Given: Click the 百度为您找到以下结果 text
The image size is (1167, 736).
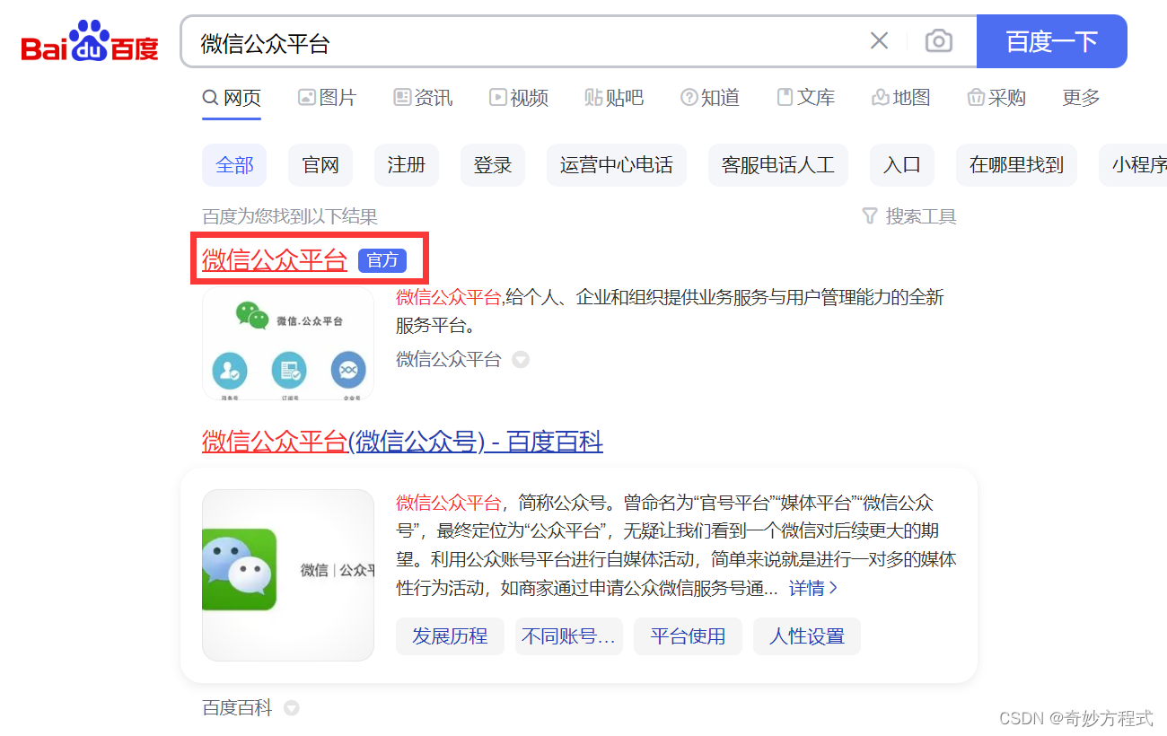Looking at the screenshot, I should pos(290,216).
